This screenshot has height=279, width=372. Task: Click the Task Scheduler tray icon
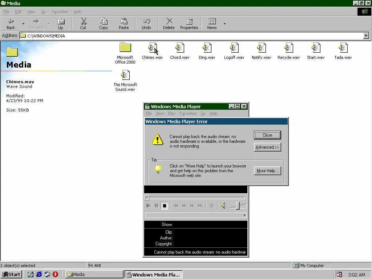(339, 275)
